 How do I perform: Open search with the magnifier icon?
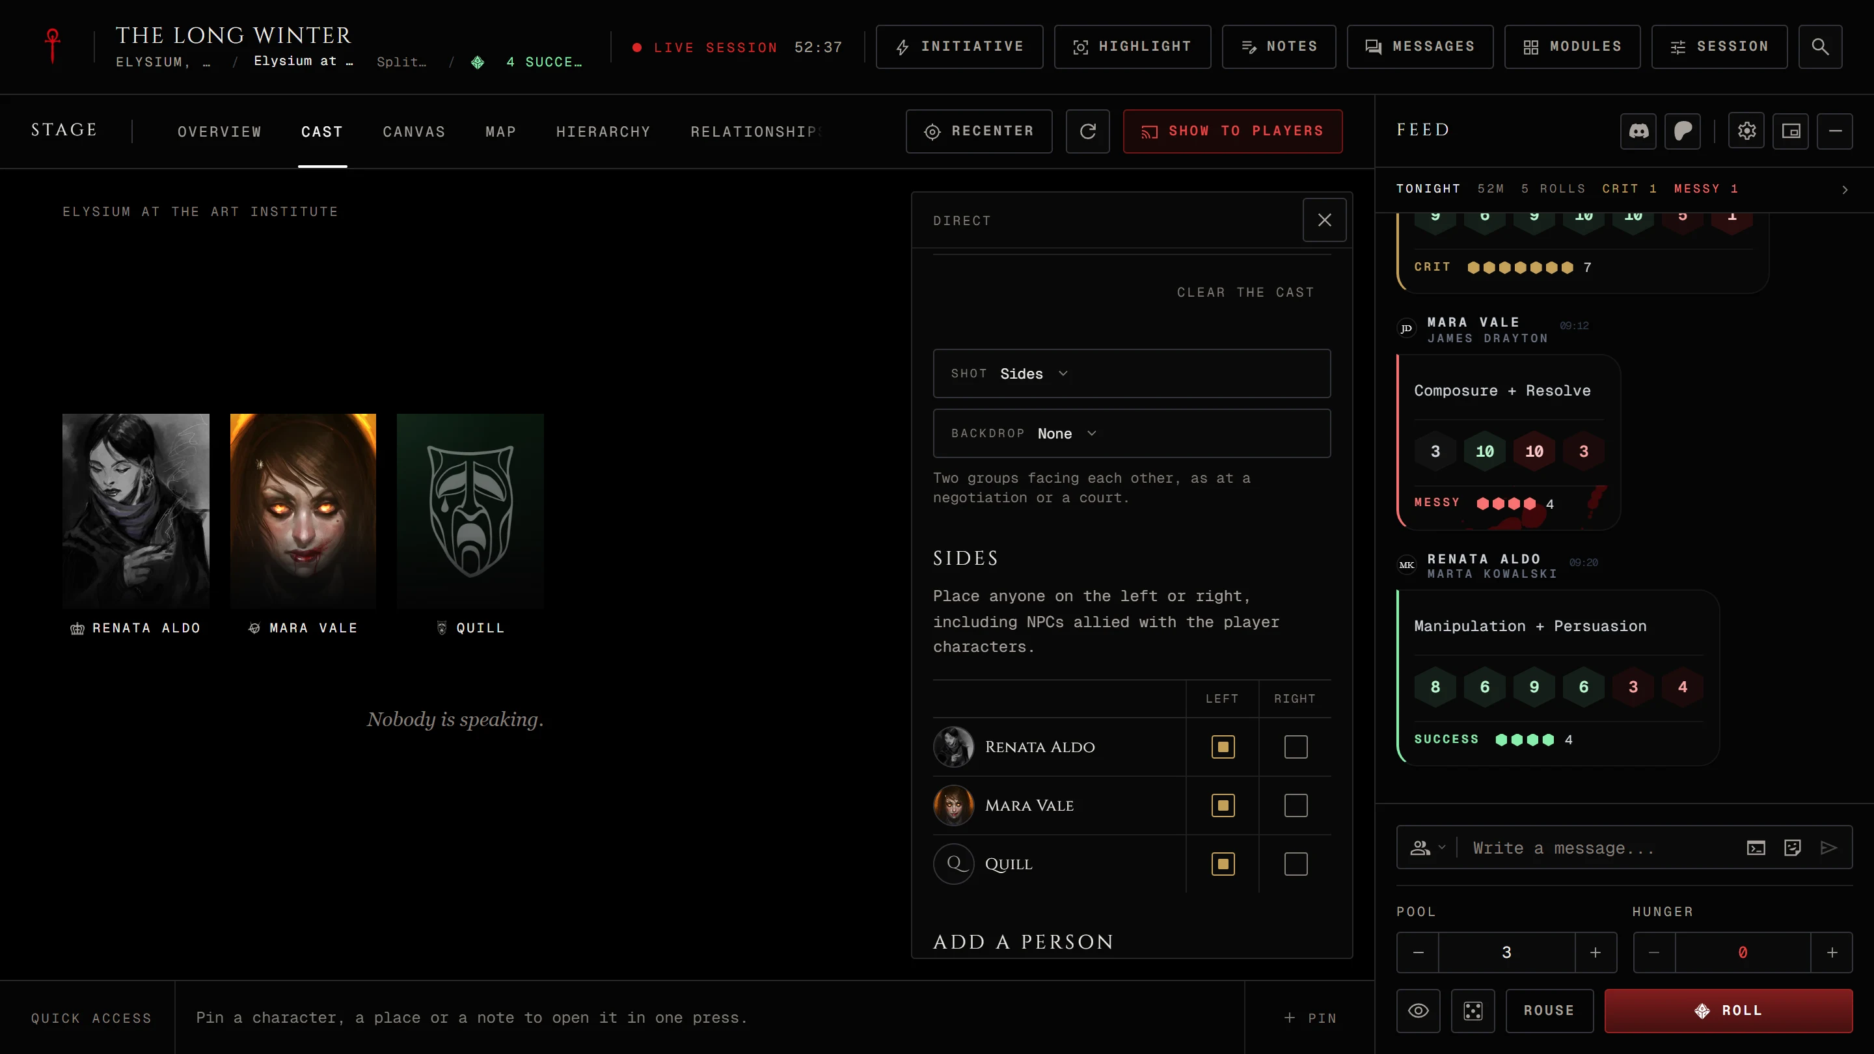coord(1820,47)
